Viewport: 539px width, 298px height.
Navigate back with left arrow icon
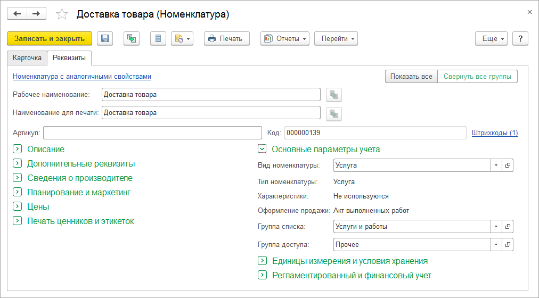pyautogui.click(x=17, y=14)
